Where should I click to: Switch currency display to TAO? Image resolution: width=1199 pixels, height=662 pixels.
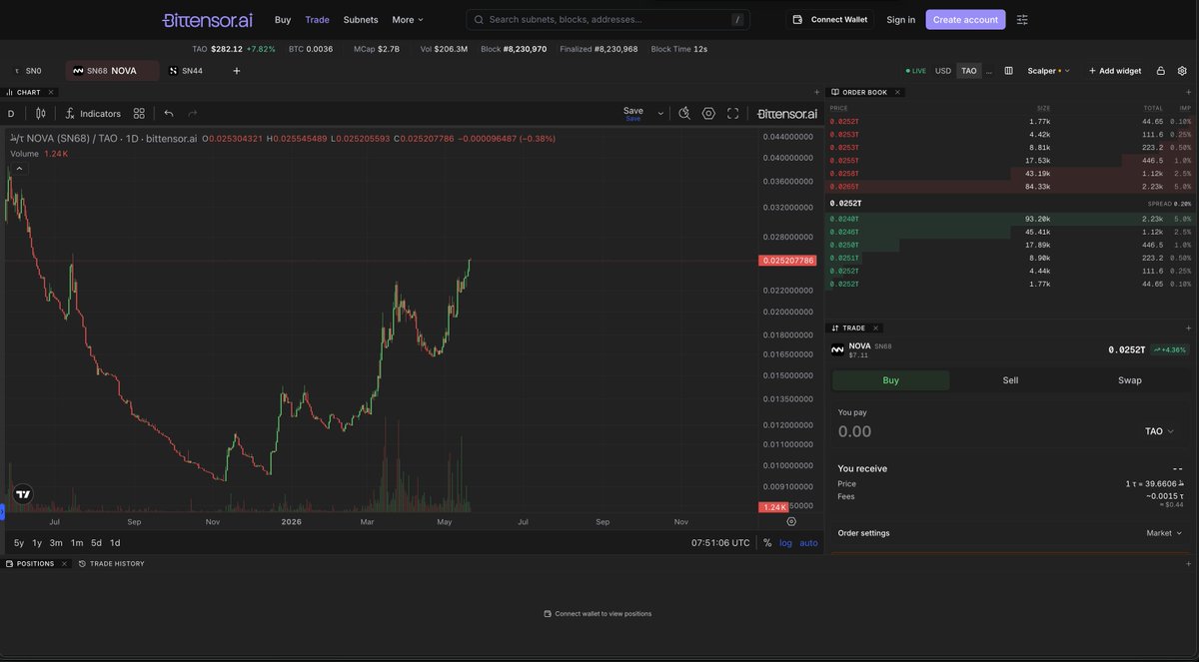[x=969, y=71]
